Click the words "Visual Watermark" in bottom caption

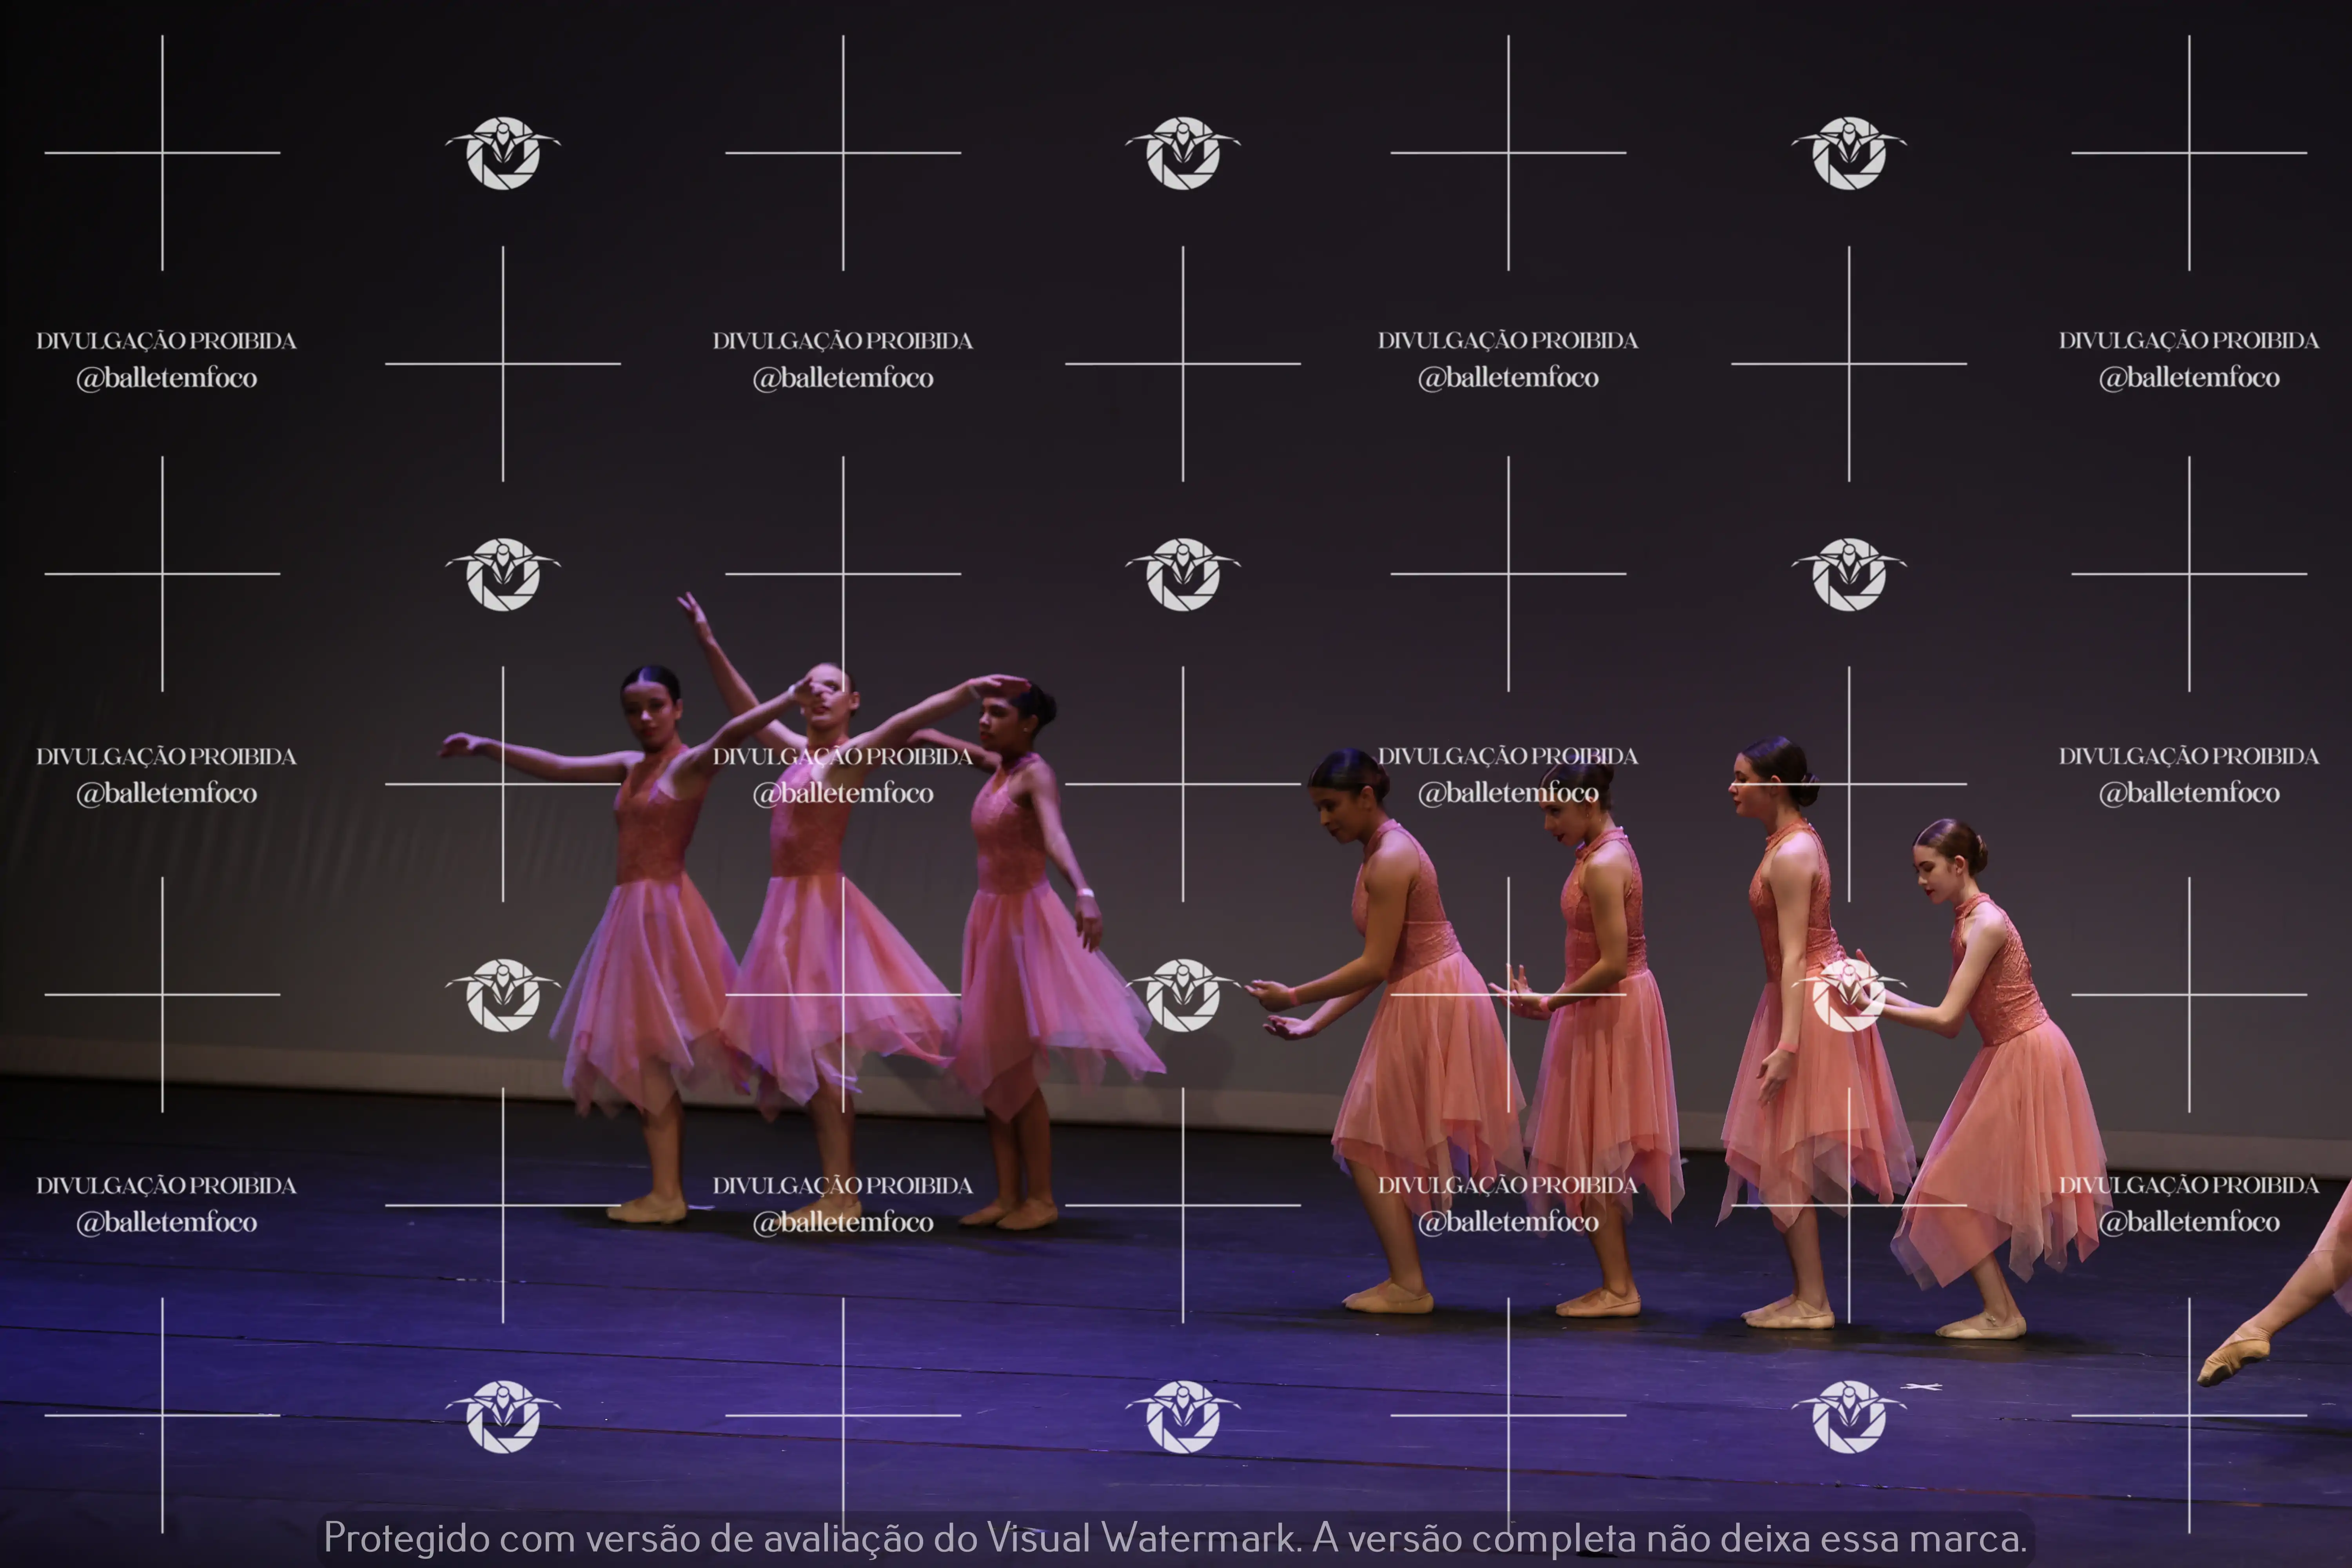coord(1141,1538)
